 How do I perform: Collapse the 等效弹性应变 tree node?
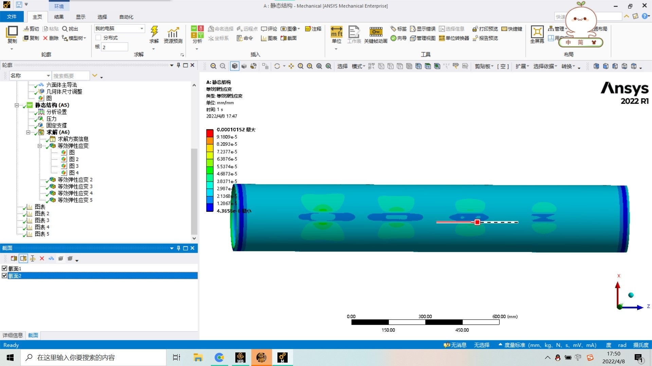pyautogui.click(x=39, y=146)
